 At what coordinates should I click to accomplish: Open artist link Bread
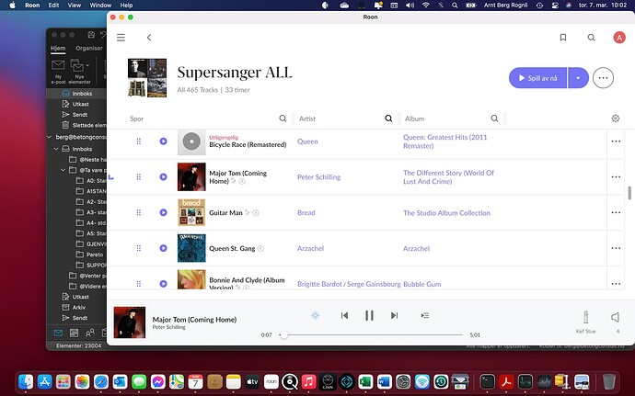(x=306, y=213)
